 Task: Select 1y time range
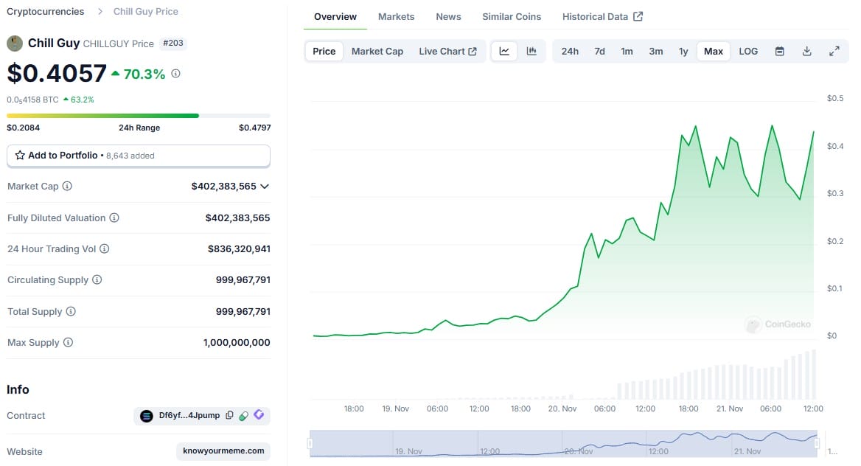pos(683,51)
